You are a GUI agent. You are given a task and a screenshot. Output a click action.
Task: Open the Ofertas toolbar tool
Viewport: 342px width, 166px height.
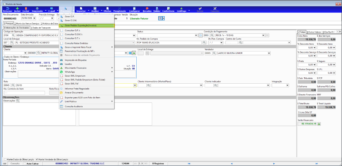[107, 10]
